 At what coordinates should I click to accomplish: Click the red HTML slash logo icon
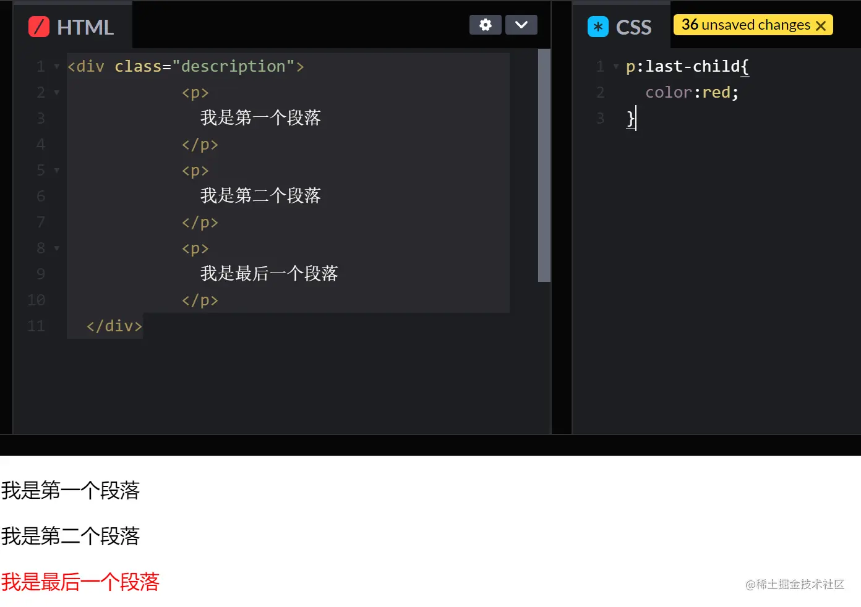coord(39,27)
